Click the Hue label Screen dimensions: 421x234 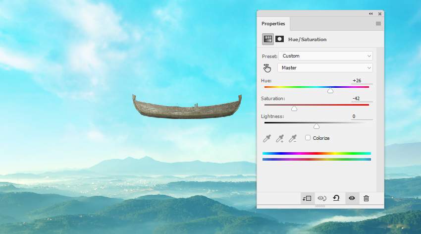pyautogui.click(x=266, y=81)
